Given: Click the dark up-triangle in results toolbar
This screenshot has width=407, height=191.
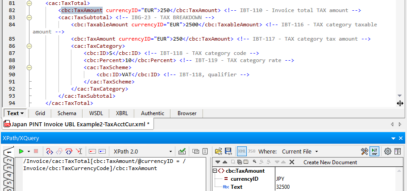Looking at the screenshot, I should pyautogui.click(x=225, y=162).
